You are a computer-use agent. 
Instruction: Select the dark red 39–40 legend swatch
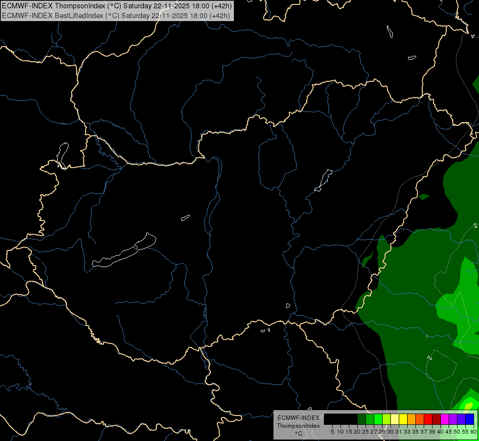[436, 419]
